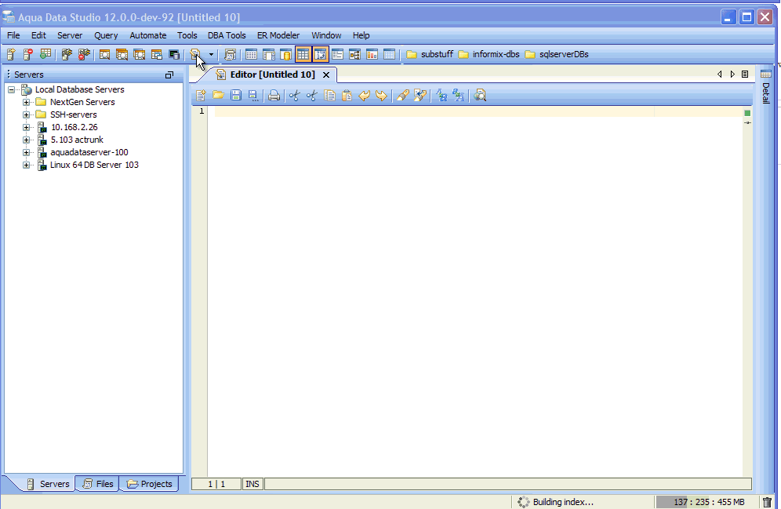Click the table with yellow cylinder icon
781x509 pixels.
[x=286, y=54]
